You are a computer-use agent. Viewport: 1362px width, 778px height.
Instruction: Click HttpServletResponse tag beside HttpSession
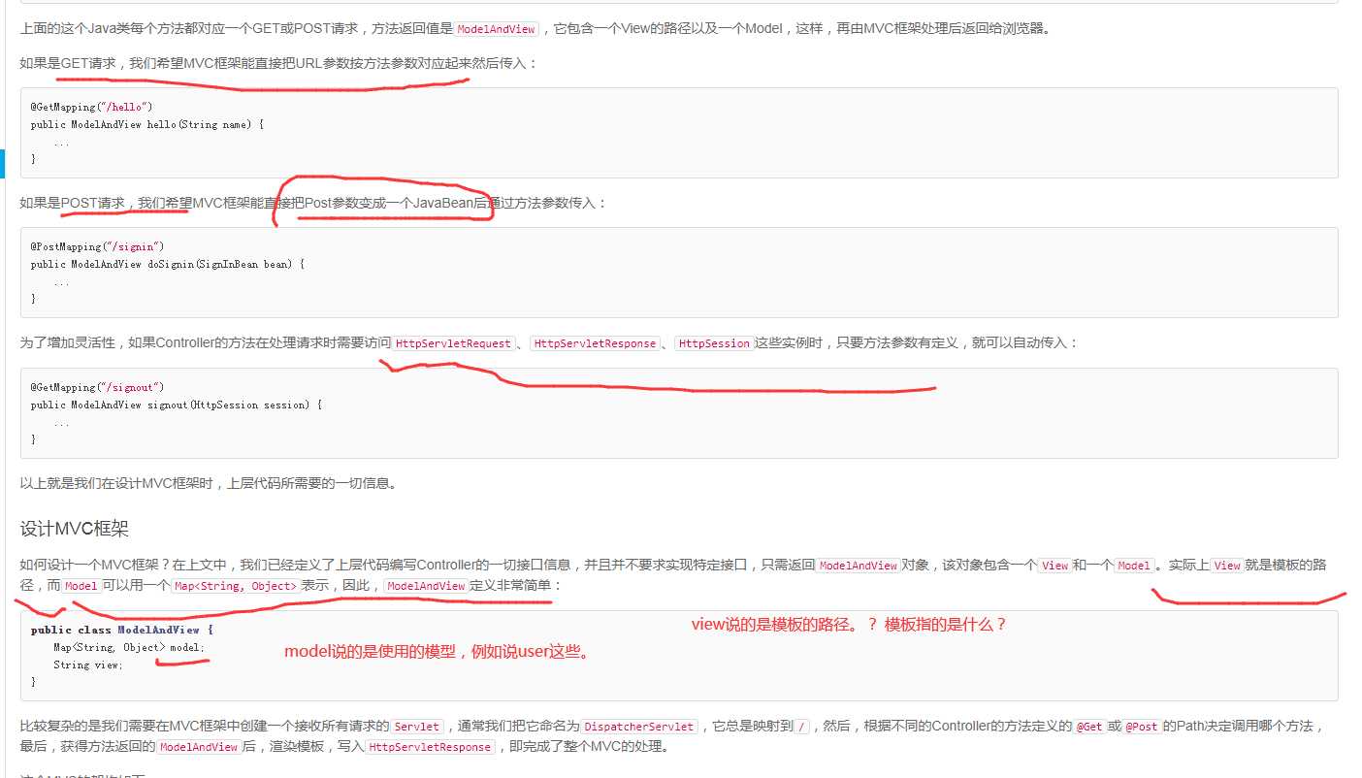[x=595, y=343]
